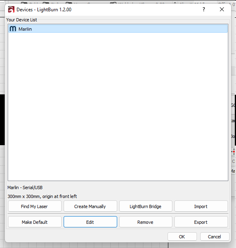
Task: Cancel the Devices dialog
Action: tap(215, 236)
